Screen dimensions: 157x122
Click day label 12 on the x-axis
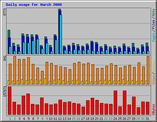(x=60, y=119)
